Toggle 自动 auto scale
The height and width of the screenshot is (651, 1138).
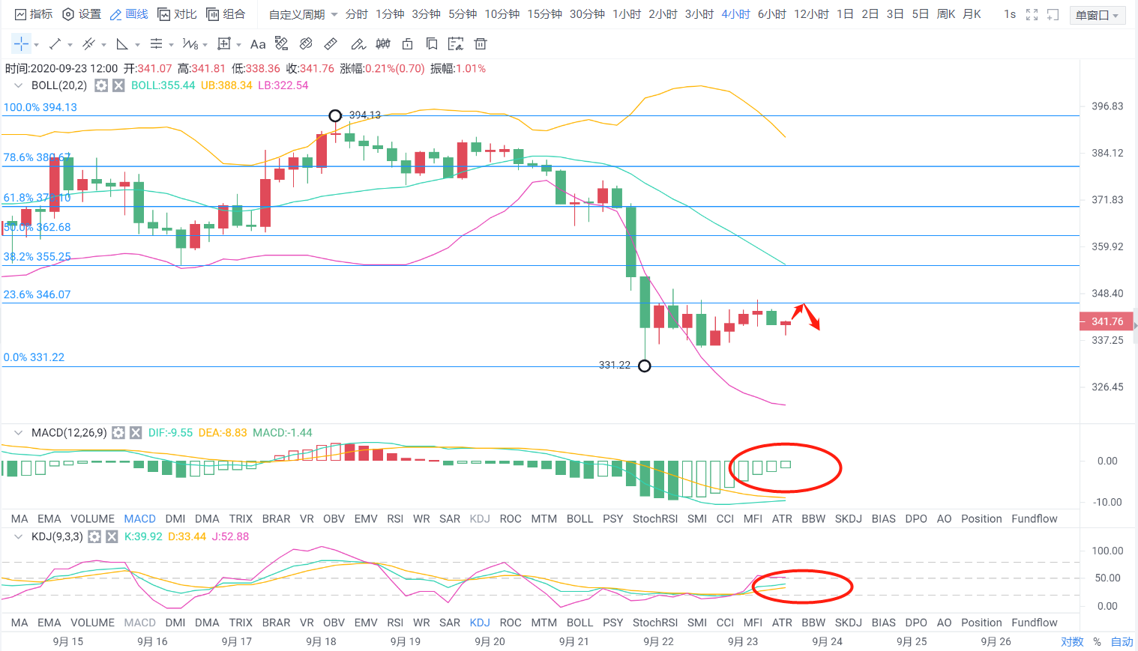point(1122,642)
